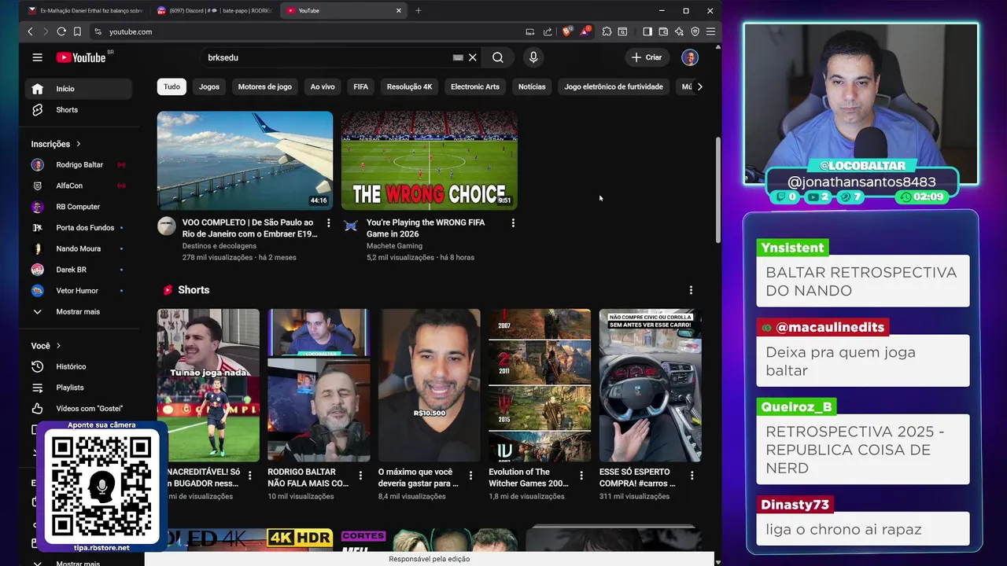Select the Jogo eletrônico de furtividade chip

[x=614, y=86]
